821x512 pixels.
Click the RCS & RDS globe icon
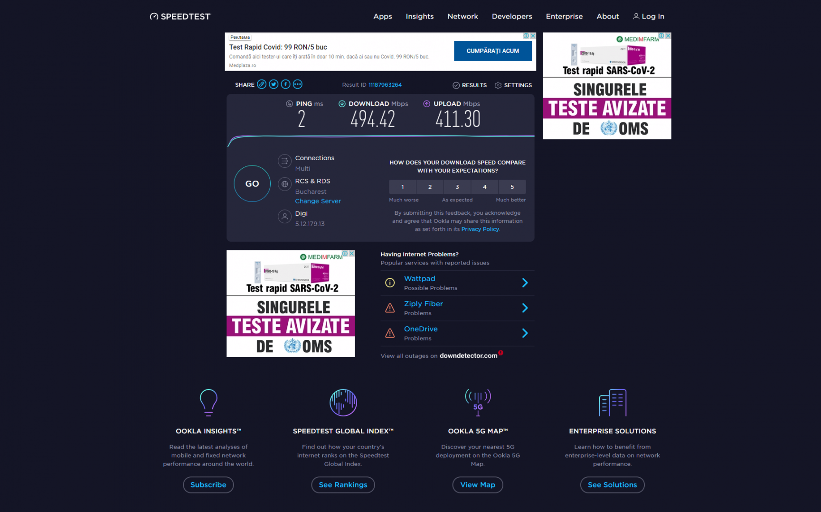coord(284,184)
